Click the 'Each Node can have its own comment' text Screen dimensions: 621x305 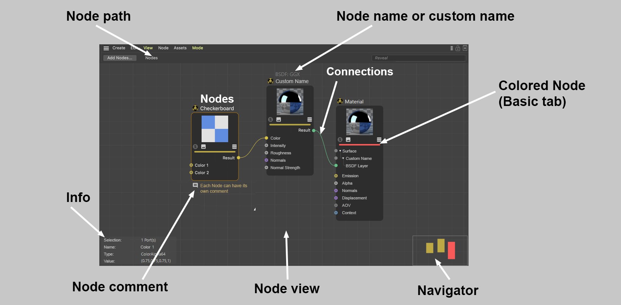(x=223, y=188)
